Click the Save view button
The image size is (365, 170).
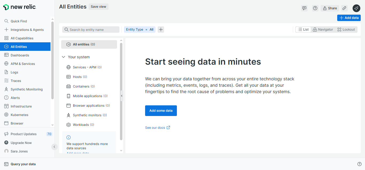click(x=98, y=7)
